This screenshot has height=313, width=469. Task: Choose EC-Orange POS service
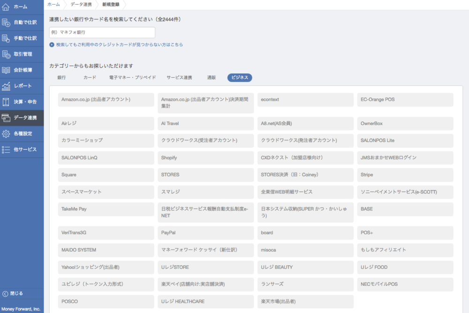pyautogui.click(x=405, y=99)
